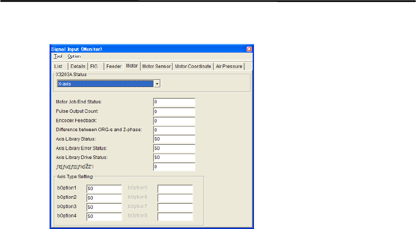The image size is (416, 229).
Task: Click the Pulse Output Count field
Action: (x=174, y=112)
